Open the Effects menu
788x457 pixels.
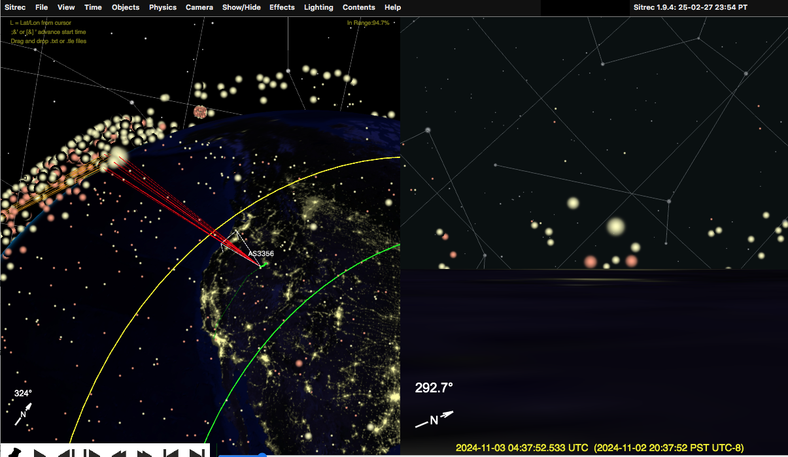[x=282, y=7]
